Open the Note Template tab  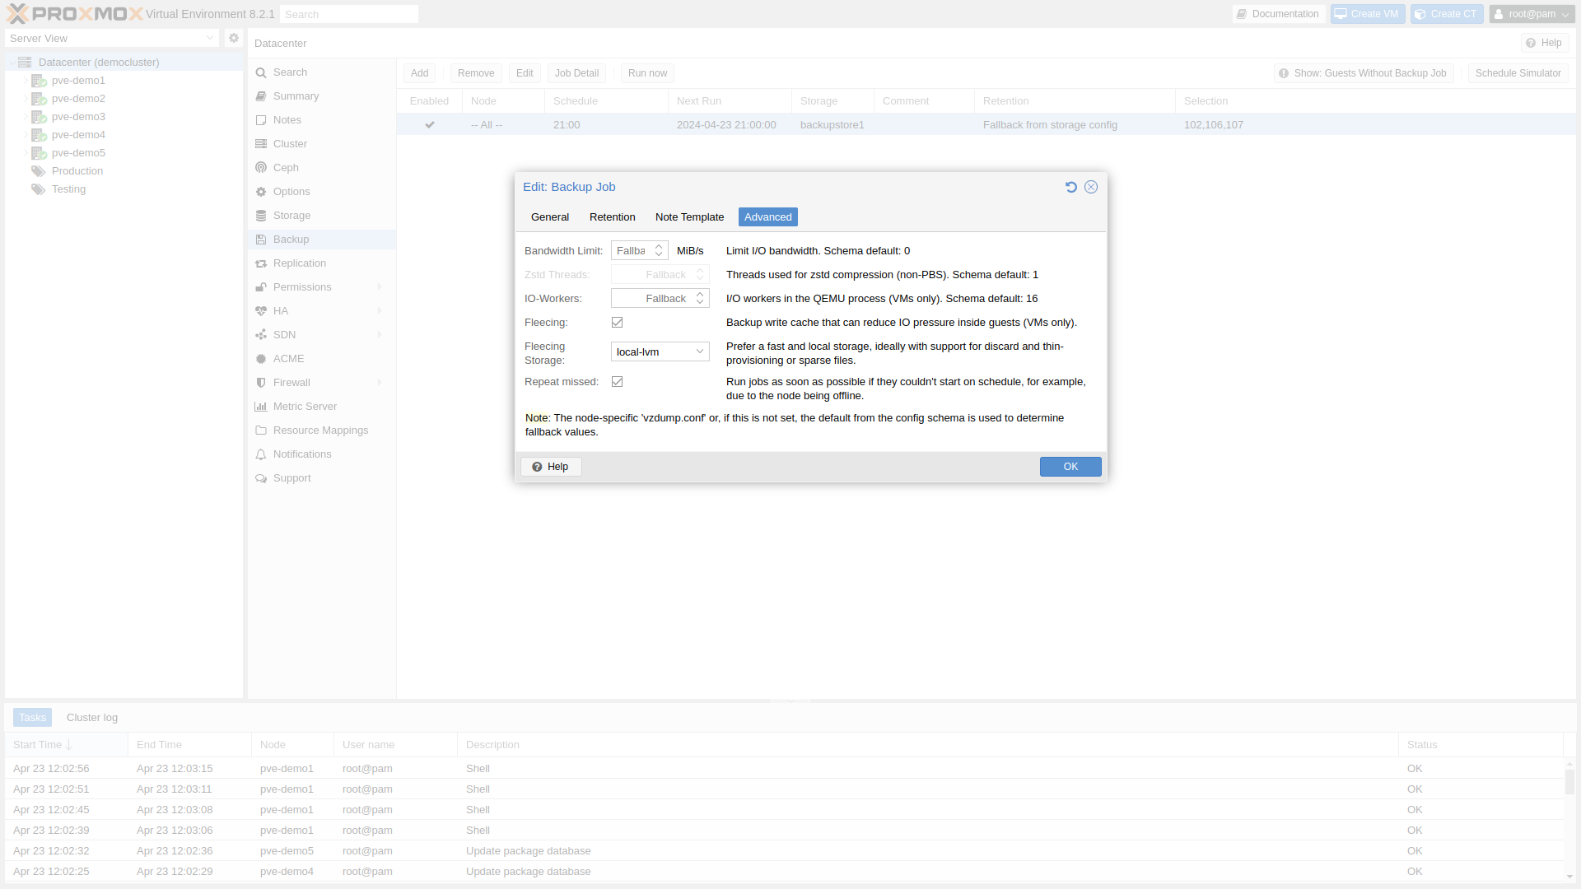coord(689,217)
